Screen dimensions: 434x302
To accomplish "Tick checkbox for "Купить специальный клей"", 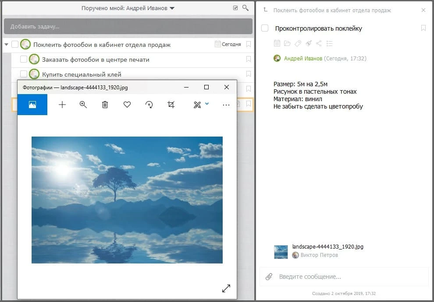I will point(24,74).
